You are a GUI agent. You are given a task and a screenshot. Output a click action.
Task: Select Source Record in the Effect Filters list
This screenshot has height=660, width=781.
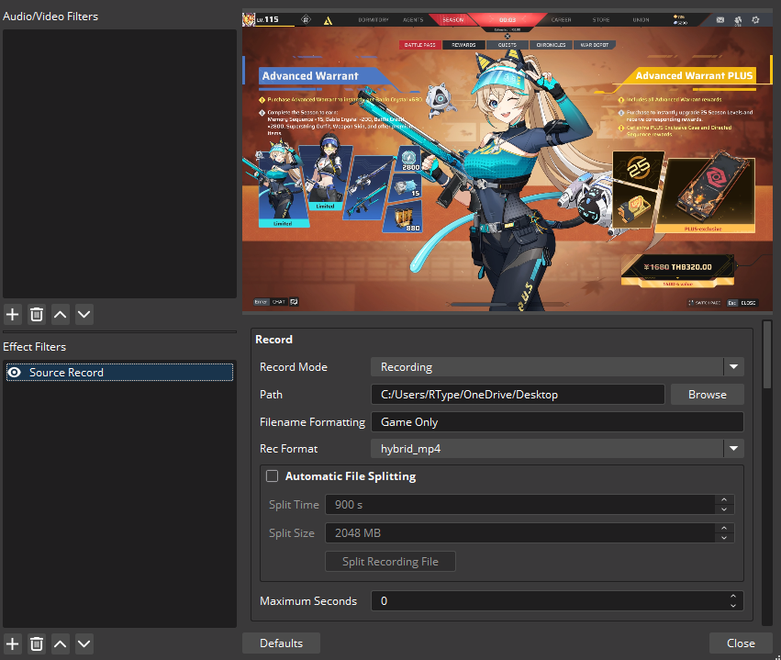[66, 373]
